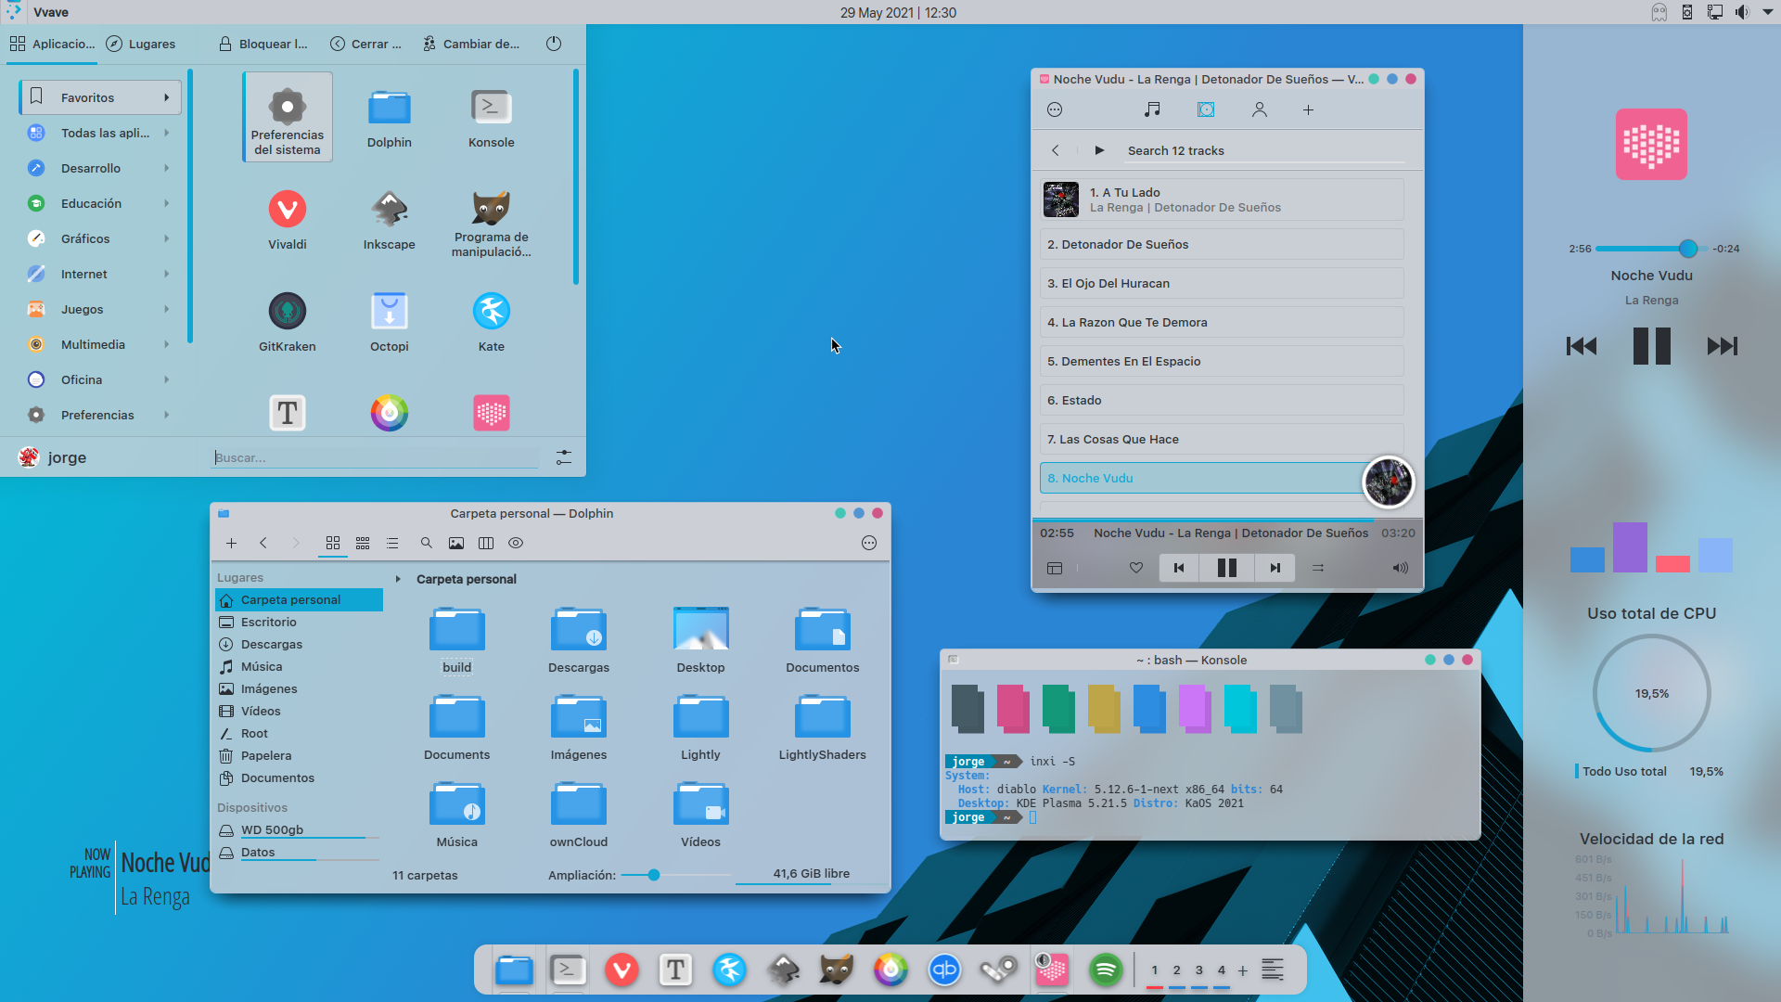Viewport: 1781px width, 1002px height.
Task: Favorite the currently playing track in Vvave
Action: point(1135,567)
